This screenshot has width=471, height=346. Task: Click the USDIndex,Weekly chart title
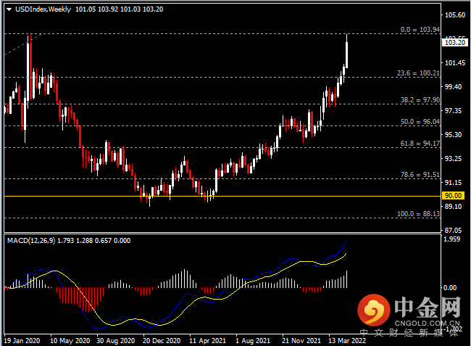43,9
